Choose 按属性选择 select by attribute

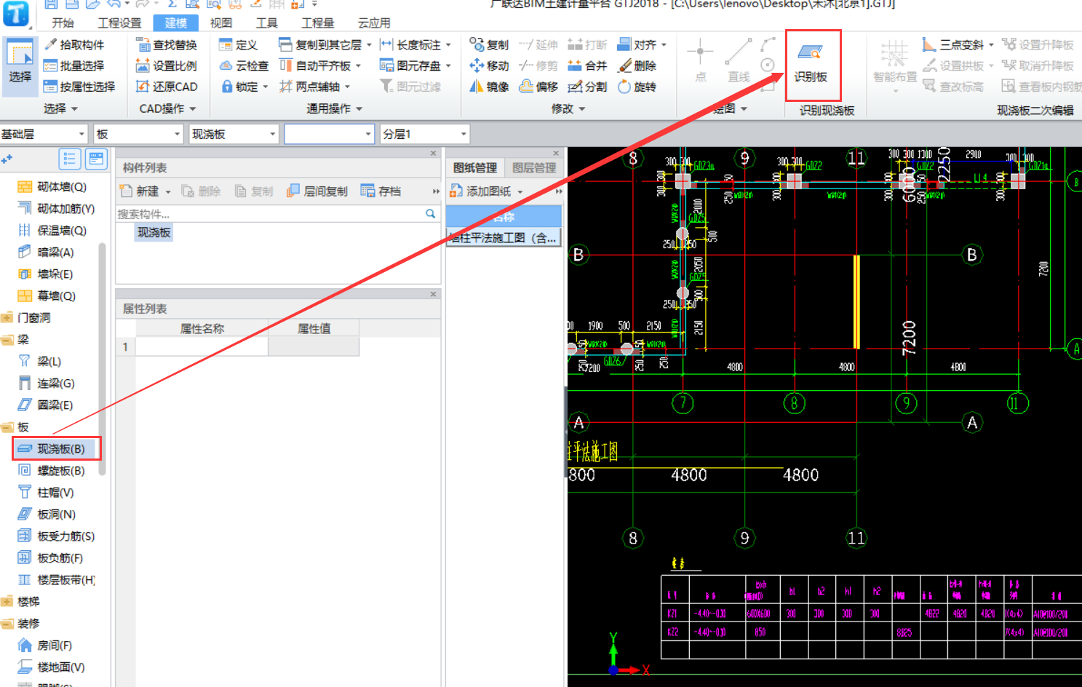[79, 87]
